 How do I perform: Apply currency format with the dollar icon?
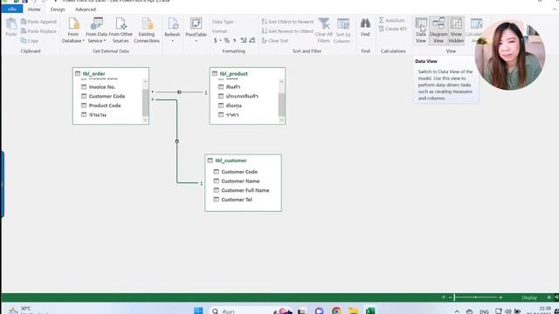pos(216,41)
